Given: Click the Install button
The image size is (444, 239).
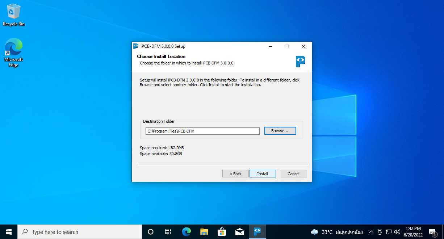Looking at the screenshot, I should (x=263, y=174).
